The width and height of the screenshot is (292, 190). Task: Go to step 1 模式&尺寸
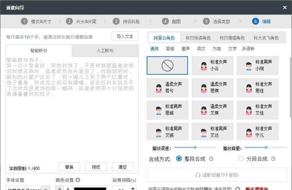36,21
